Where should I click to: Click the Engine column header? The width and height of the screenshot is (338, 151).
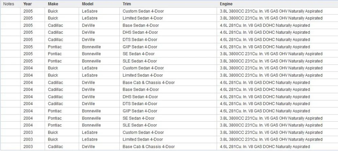[277, 4]
